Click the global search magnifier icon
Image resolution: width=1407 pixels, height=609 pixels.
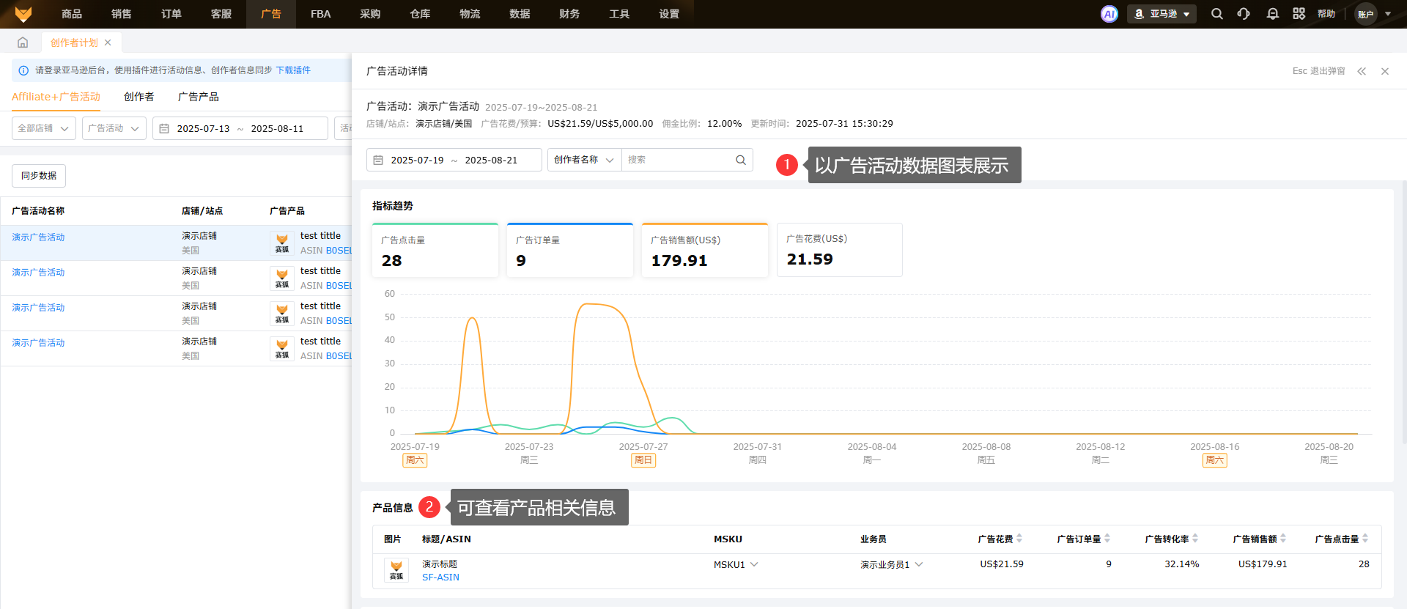click(1216, 14)
